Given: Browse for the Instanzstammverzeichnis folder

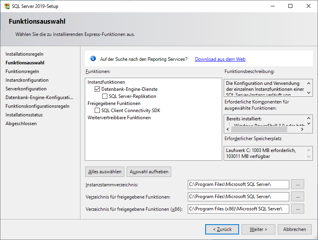Looking at the screenshot, I should point(297,184).
